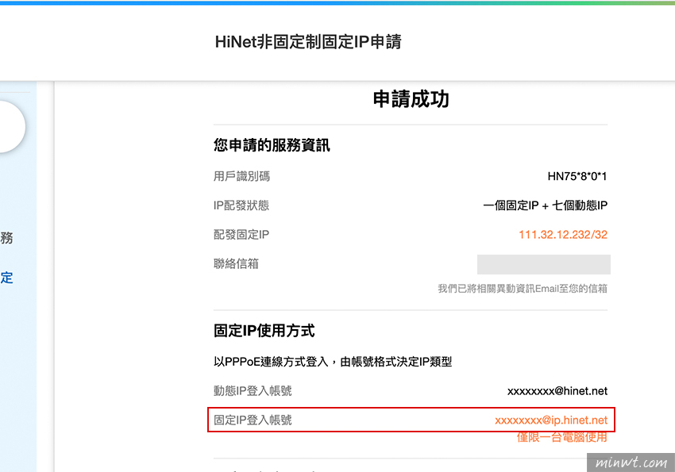
Task: Select the fixed IP 111.32.12.232/32
Action: 563,235
